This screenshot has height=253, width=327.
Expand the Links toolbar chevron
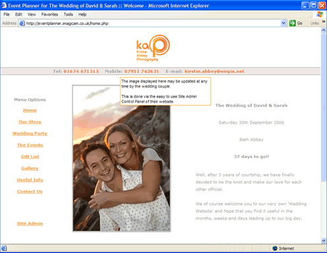pyautogui.click(x=324, y=22)
